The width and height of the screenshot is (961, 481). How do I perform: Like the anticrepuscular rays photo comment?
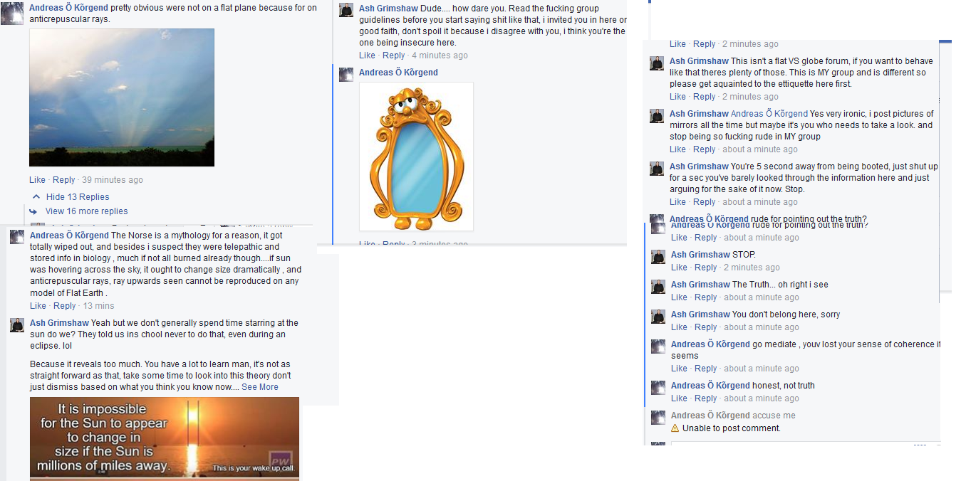[37, 180]
